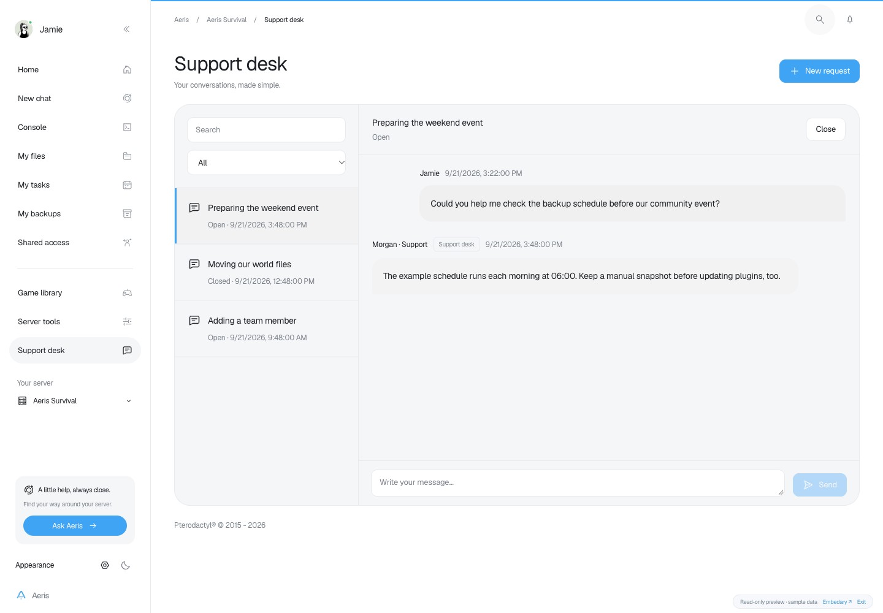Open Game library
This screenshot has width=883, height=613.
click(x=75, y=292)
